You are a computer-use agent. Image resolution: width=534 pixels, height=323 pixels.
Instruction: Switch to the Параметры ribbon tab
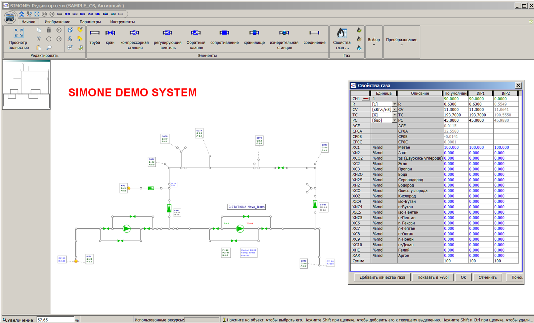coord(90,22)
